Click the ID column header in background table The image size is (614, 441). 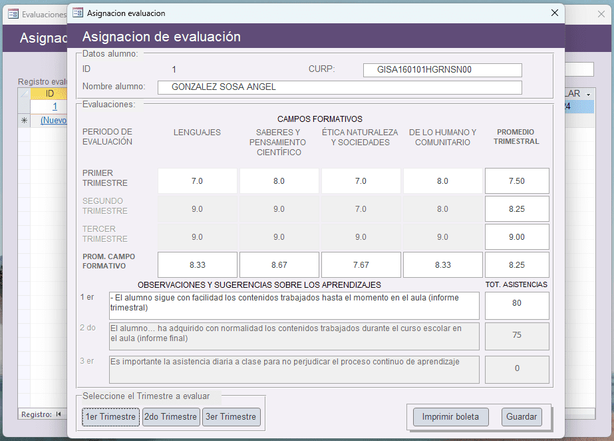point(49,94)
